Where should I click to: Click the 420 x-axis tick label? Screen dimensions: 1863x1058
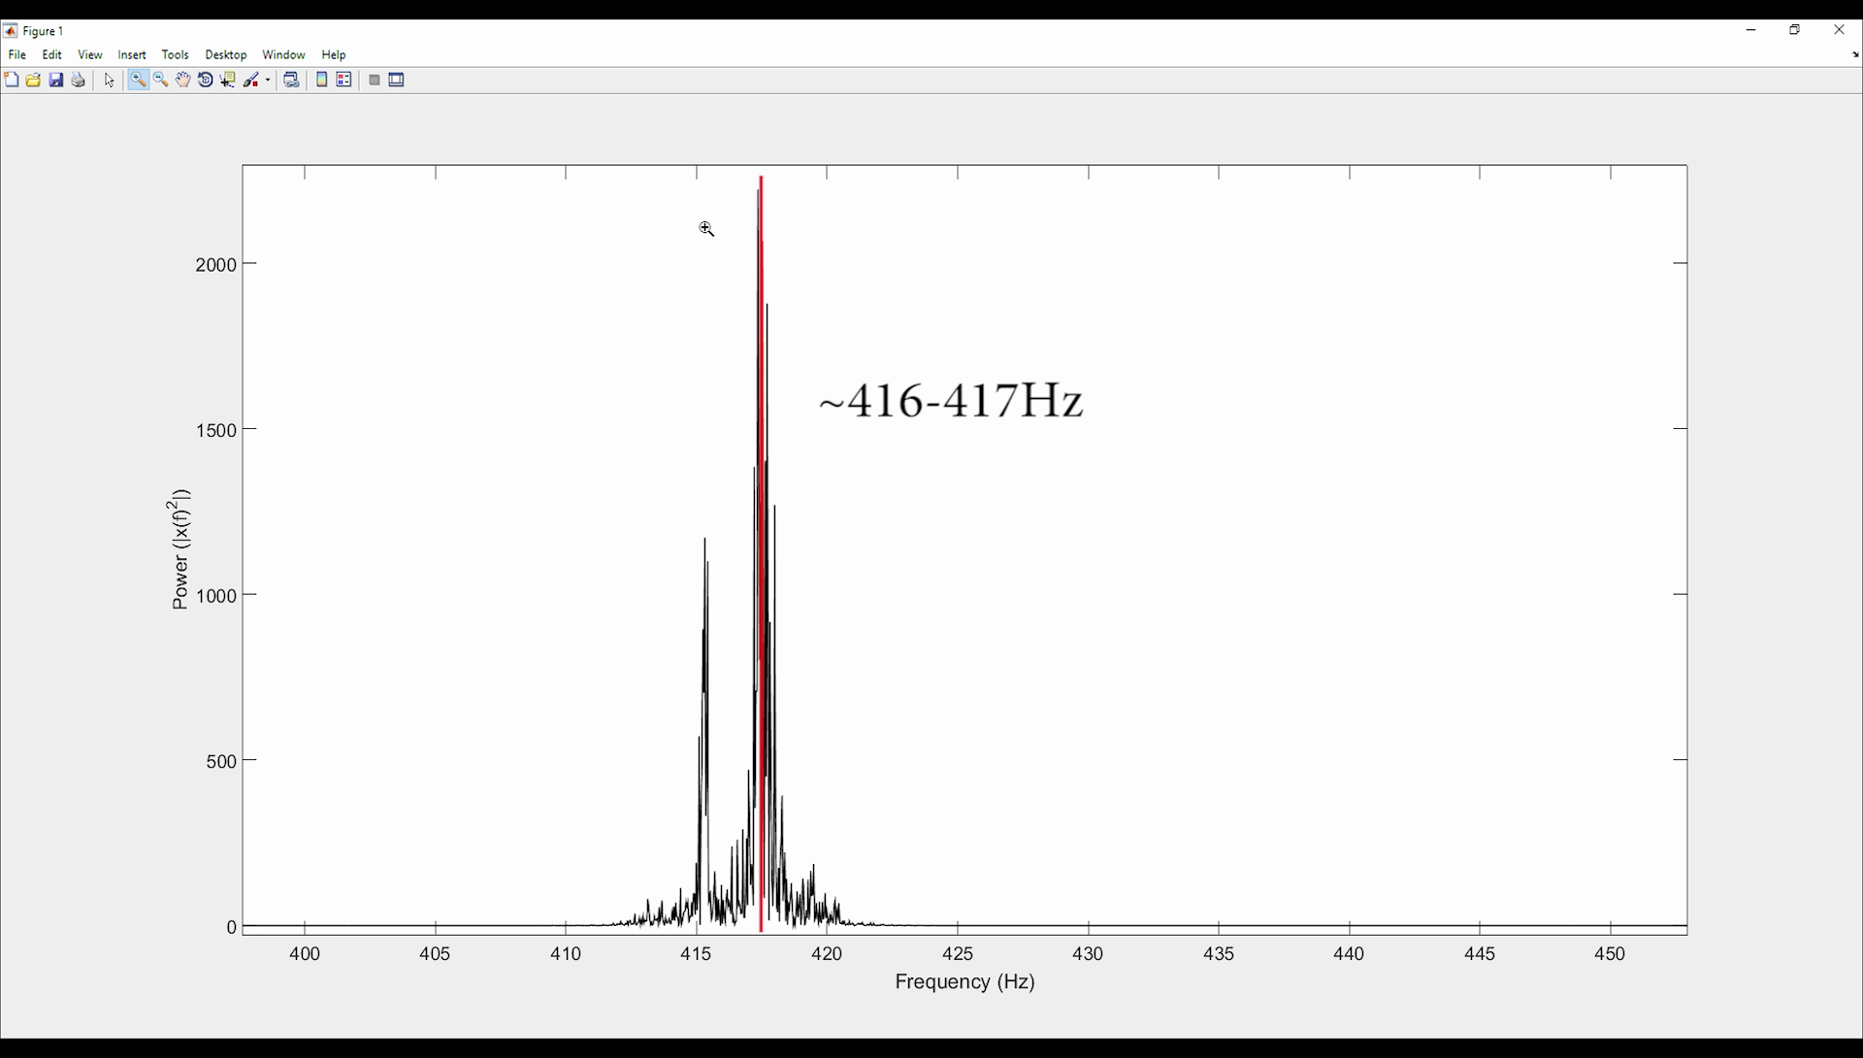[x=827, y=954]
